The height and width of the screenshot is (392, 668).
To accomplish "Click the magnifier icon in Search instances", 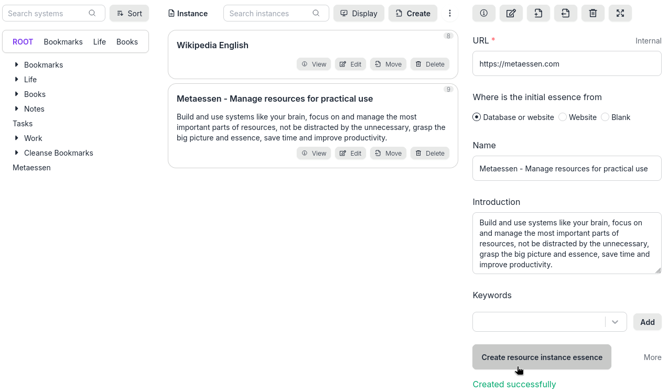I will [316, 14].
